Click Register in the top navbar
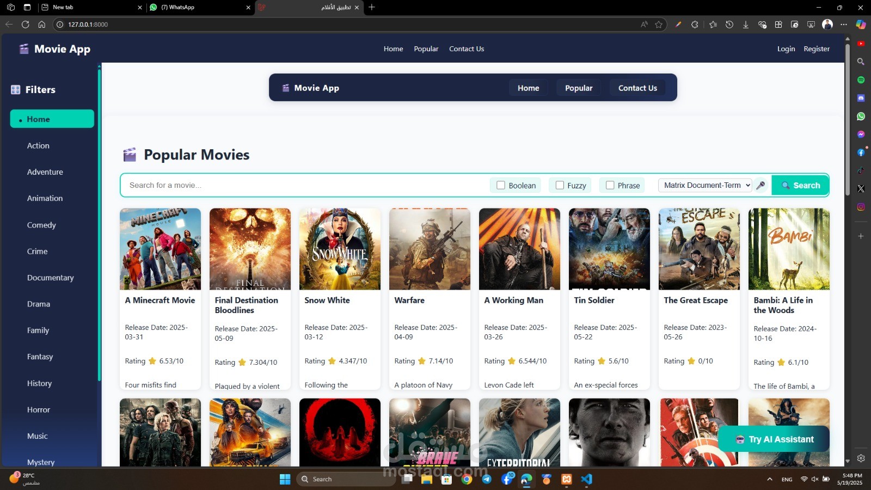This screenshot has width=871, height=490. 817,49
